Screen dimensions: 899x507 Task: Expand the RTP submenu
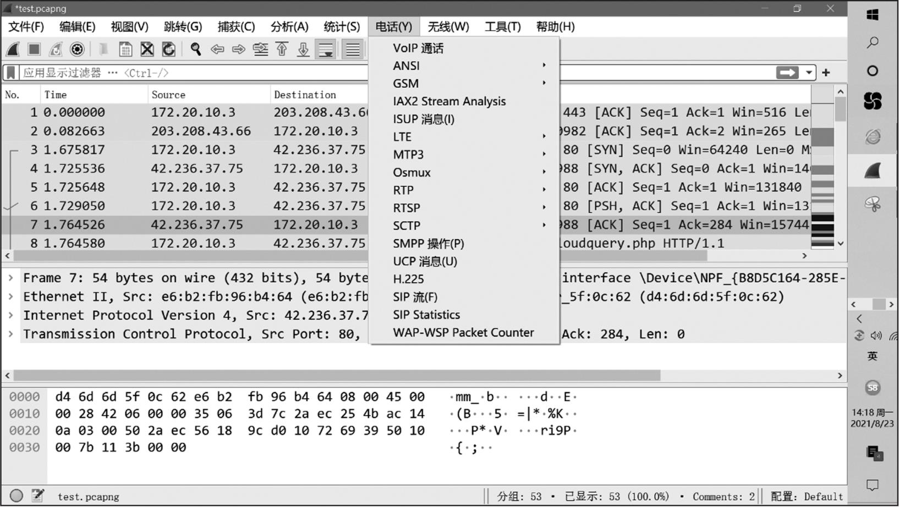point(464,190)
